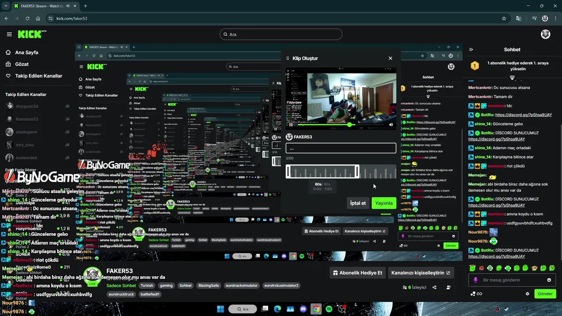The width and height of the screenshot is (562, 316).
Task: Click Gönder in the main chat panel
Action: [x=545, y=294]
